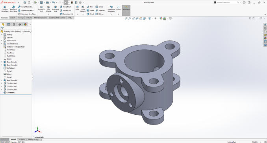The image size is (267, 143).
Task: Expand the Boss-Extrude3 feature
Action: pyautogui.click(x=2, y=80)
